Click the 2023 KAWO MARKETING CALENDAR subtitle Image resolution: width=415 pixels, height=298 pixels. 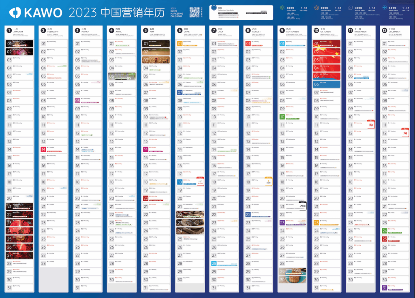click(x=177, y=13)
